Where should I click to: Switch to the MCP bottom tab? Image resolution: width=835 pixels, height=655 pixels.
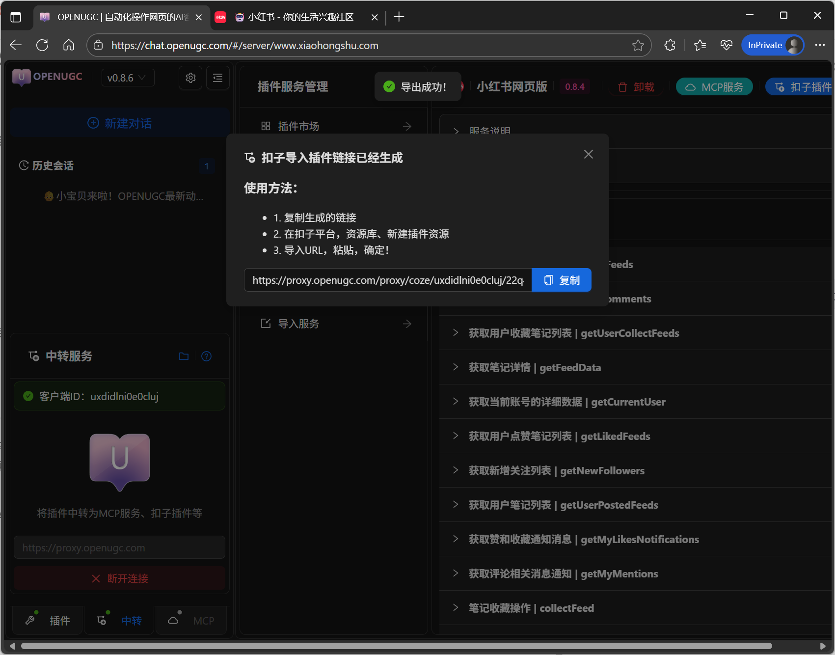(191, 621)
